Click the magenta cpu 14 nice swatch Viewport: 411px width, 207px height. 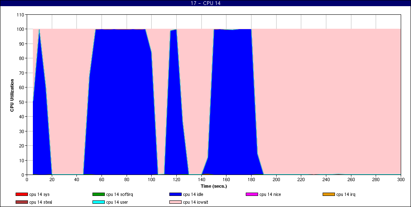[x=252, y=194]
